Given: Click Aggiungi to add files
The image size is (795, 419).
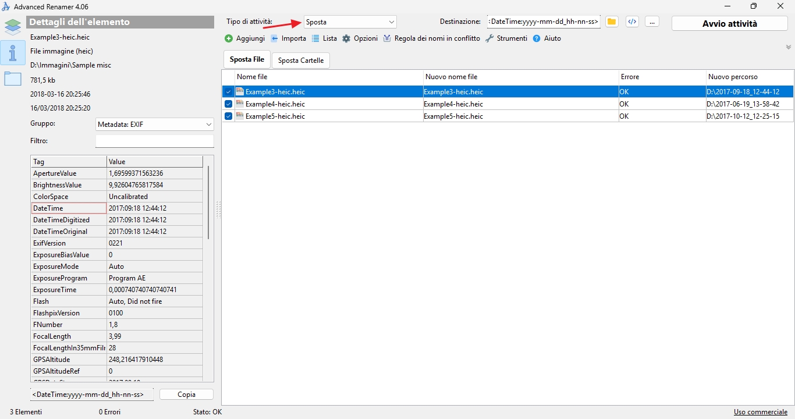Looking at the screenshot, I should point(245,38).
